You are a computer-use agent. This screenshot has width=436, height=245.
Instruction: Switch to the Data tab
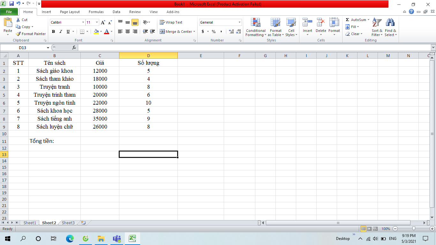click(x=117, y=12)
